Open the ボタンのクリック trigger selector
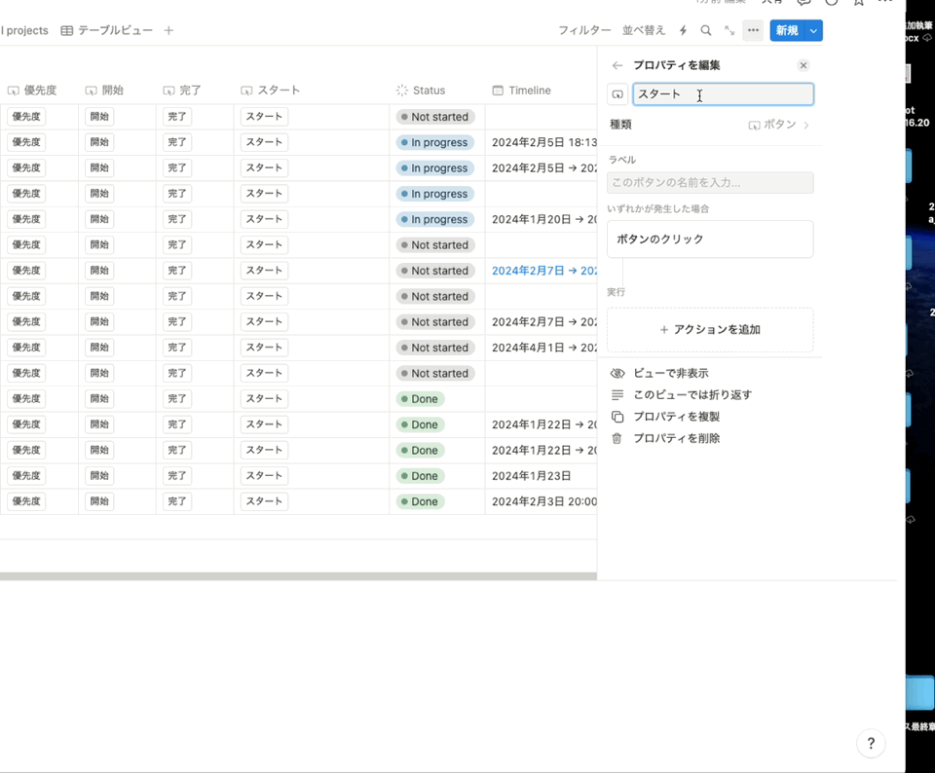 [709, 239]
